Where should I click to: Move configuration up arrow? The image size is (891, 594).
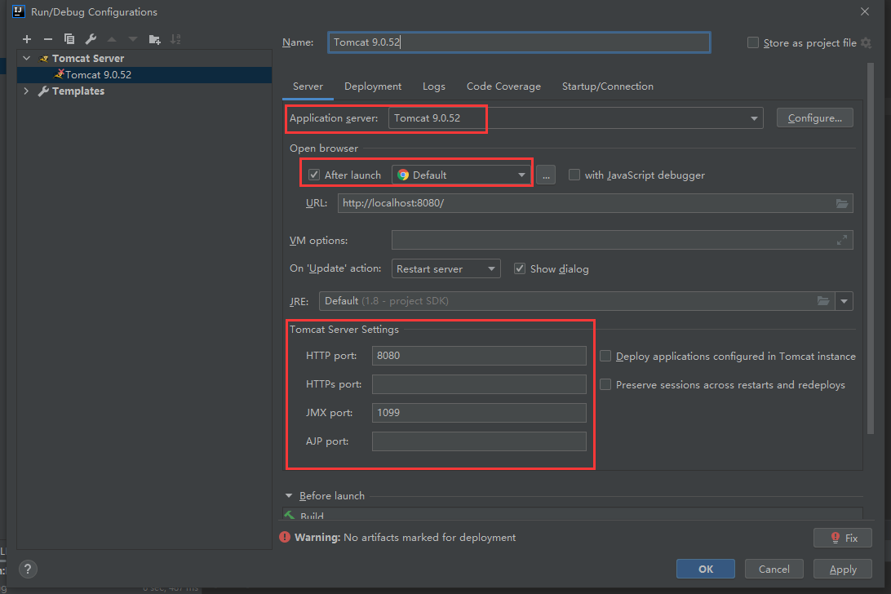112,39
